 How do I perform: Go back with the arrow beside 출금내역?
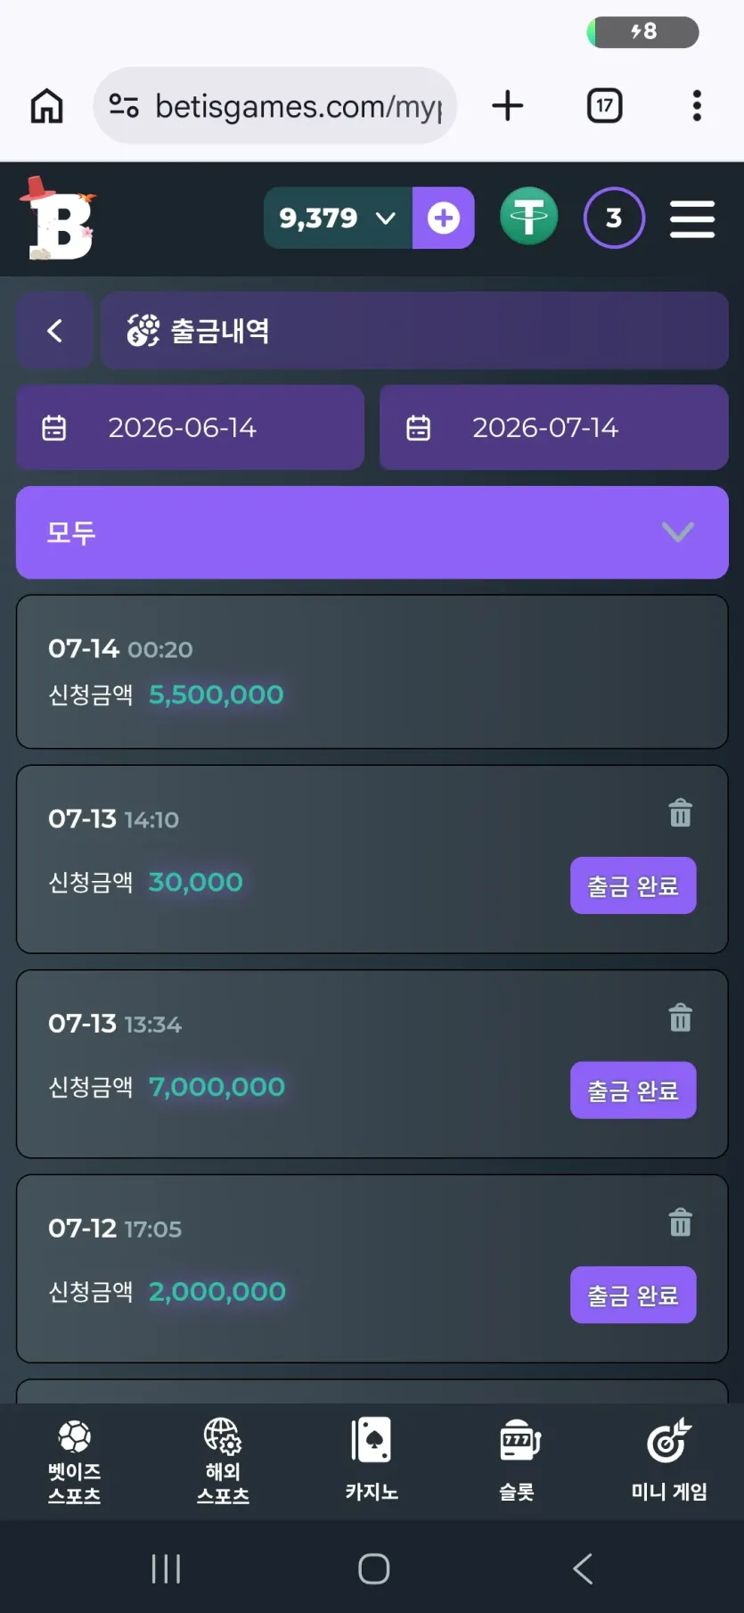54,331
